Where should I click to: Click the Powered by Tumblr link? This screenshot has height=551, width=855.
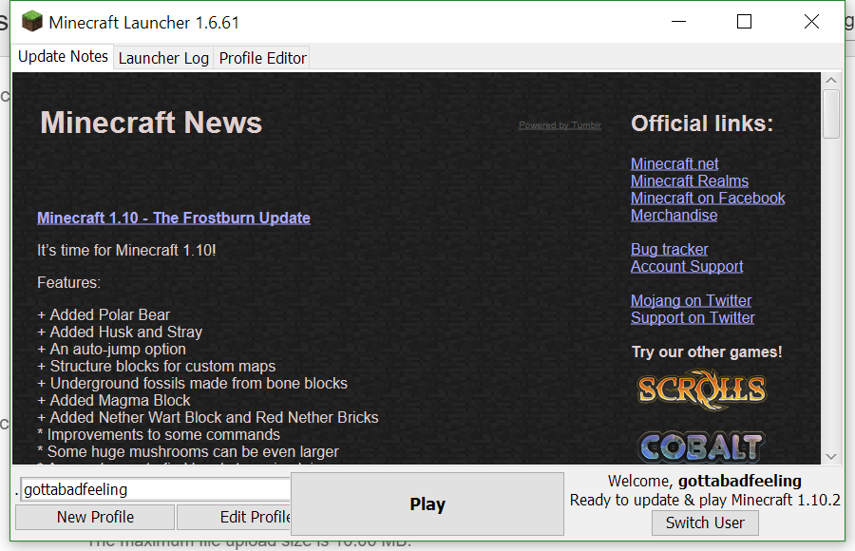click(x=560, y=125)
